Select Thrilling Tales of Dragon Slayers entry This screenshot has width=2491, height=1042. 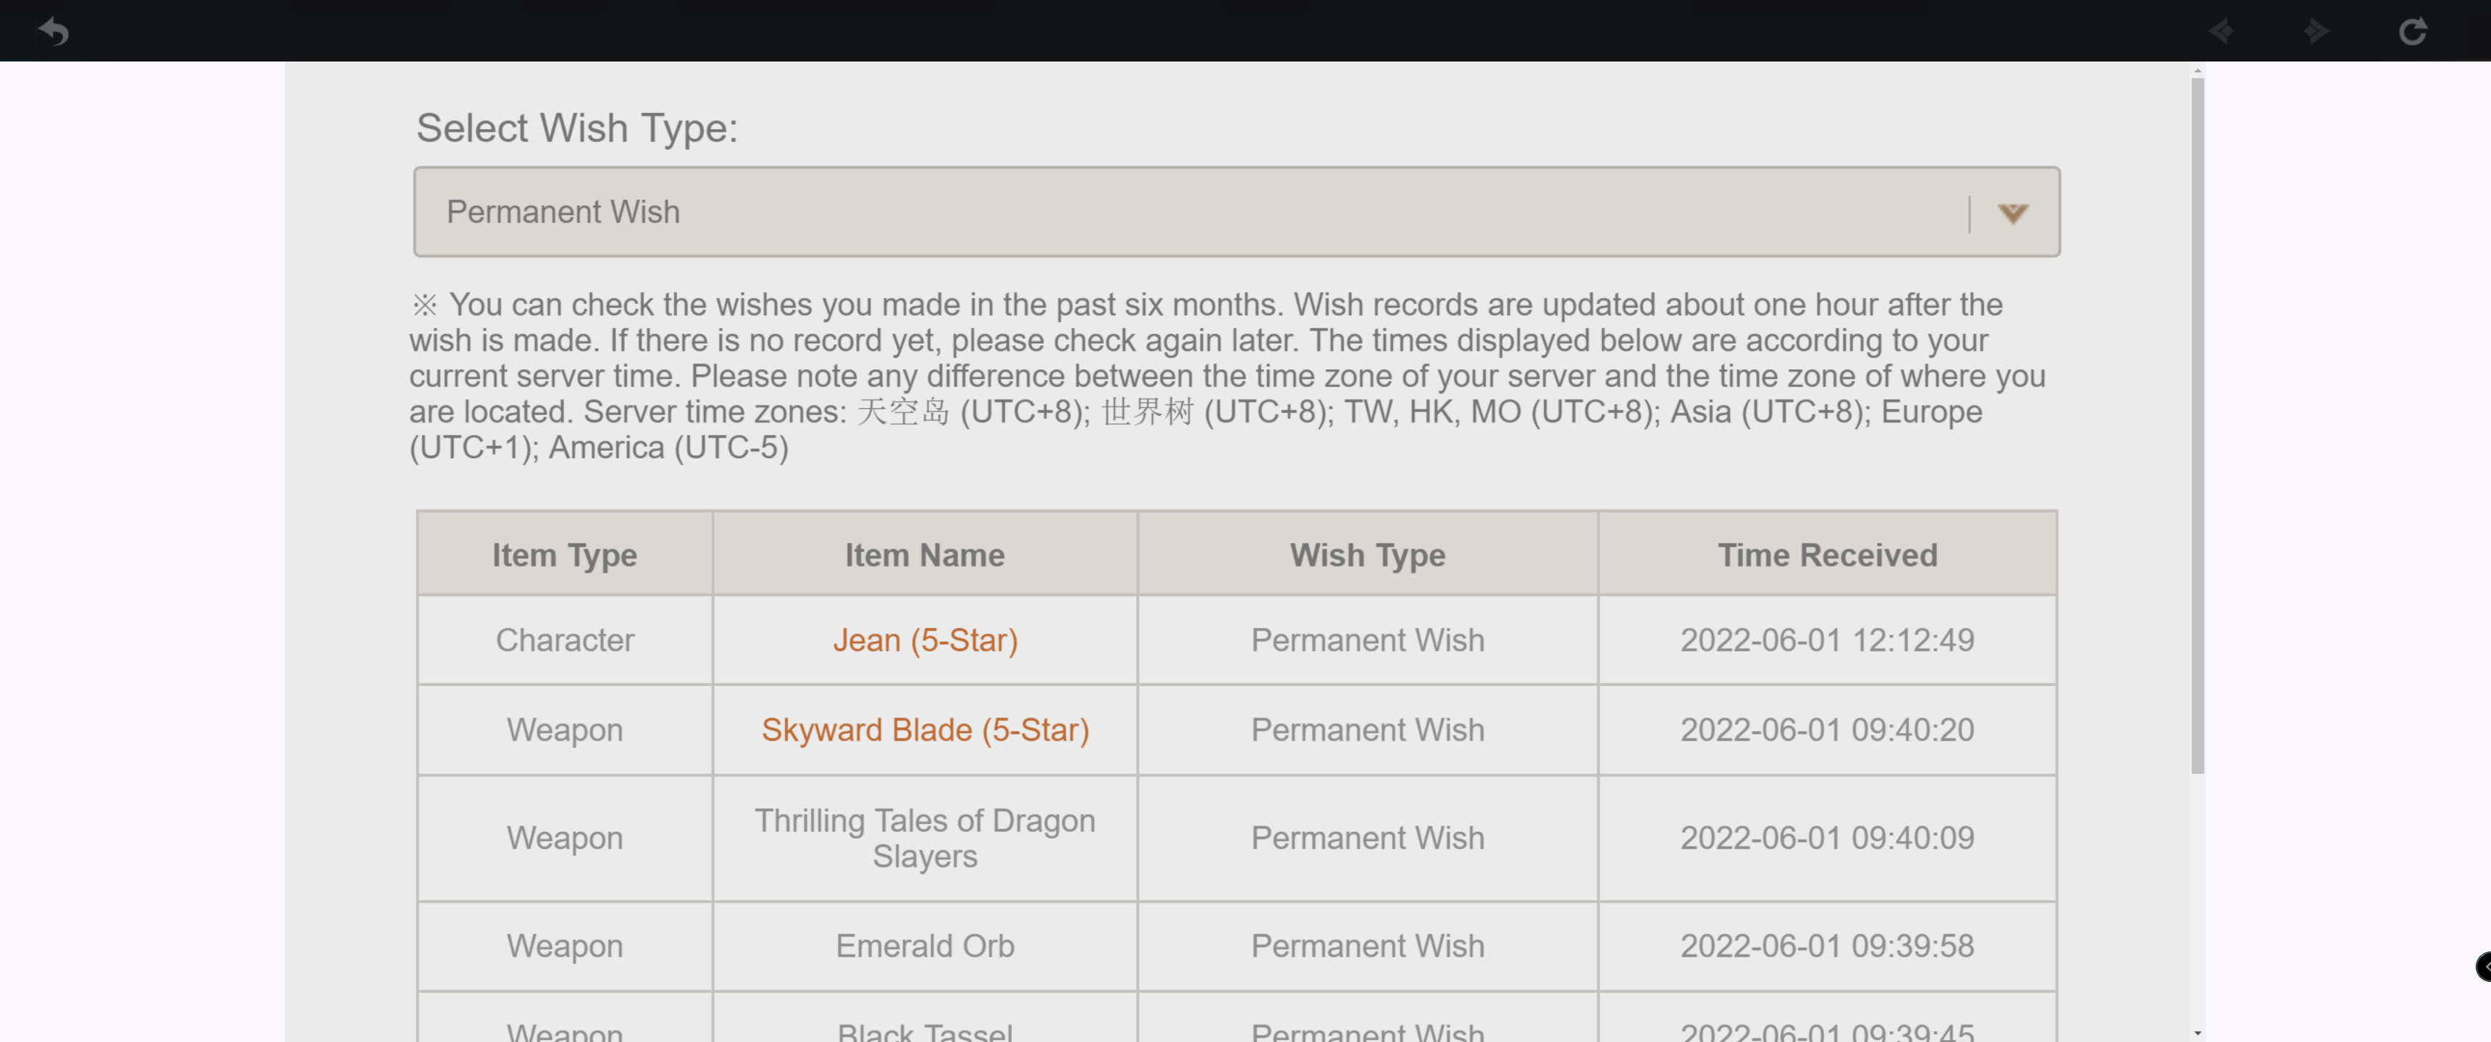tap(925, 838)
